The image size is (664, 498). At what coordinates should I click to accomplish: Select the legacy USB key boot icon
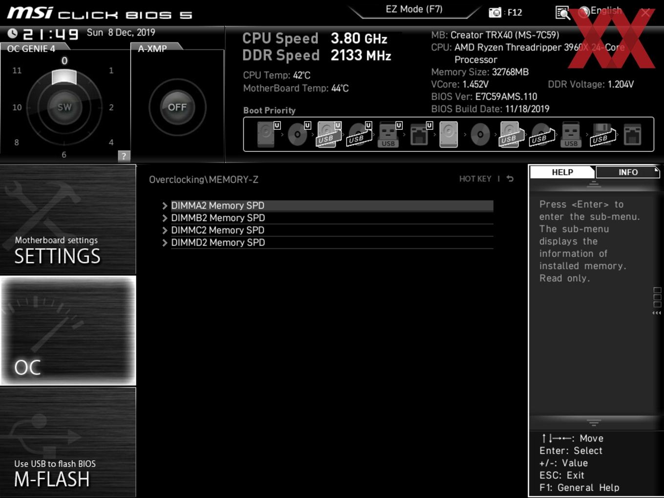coord(571,134)
